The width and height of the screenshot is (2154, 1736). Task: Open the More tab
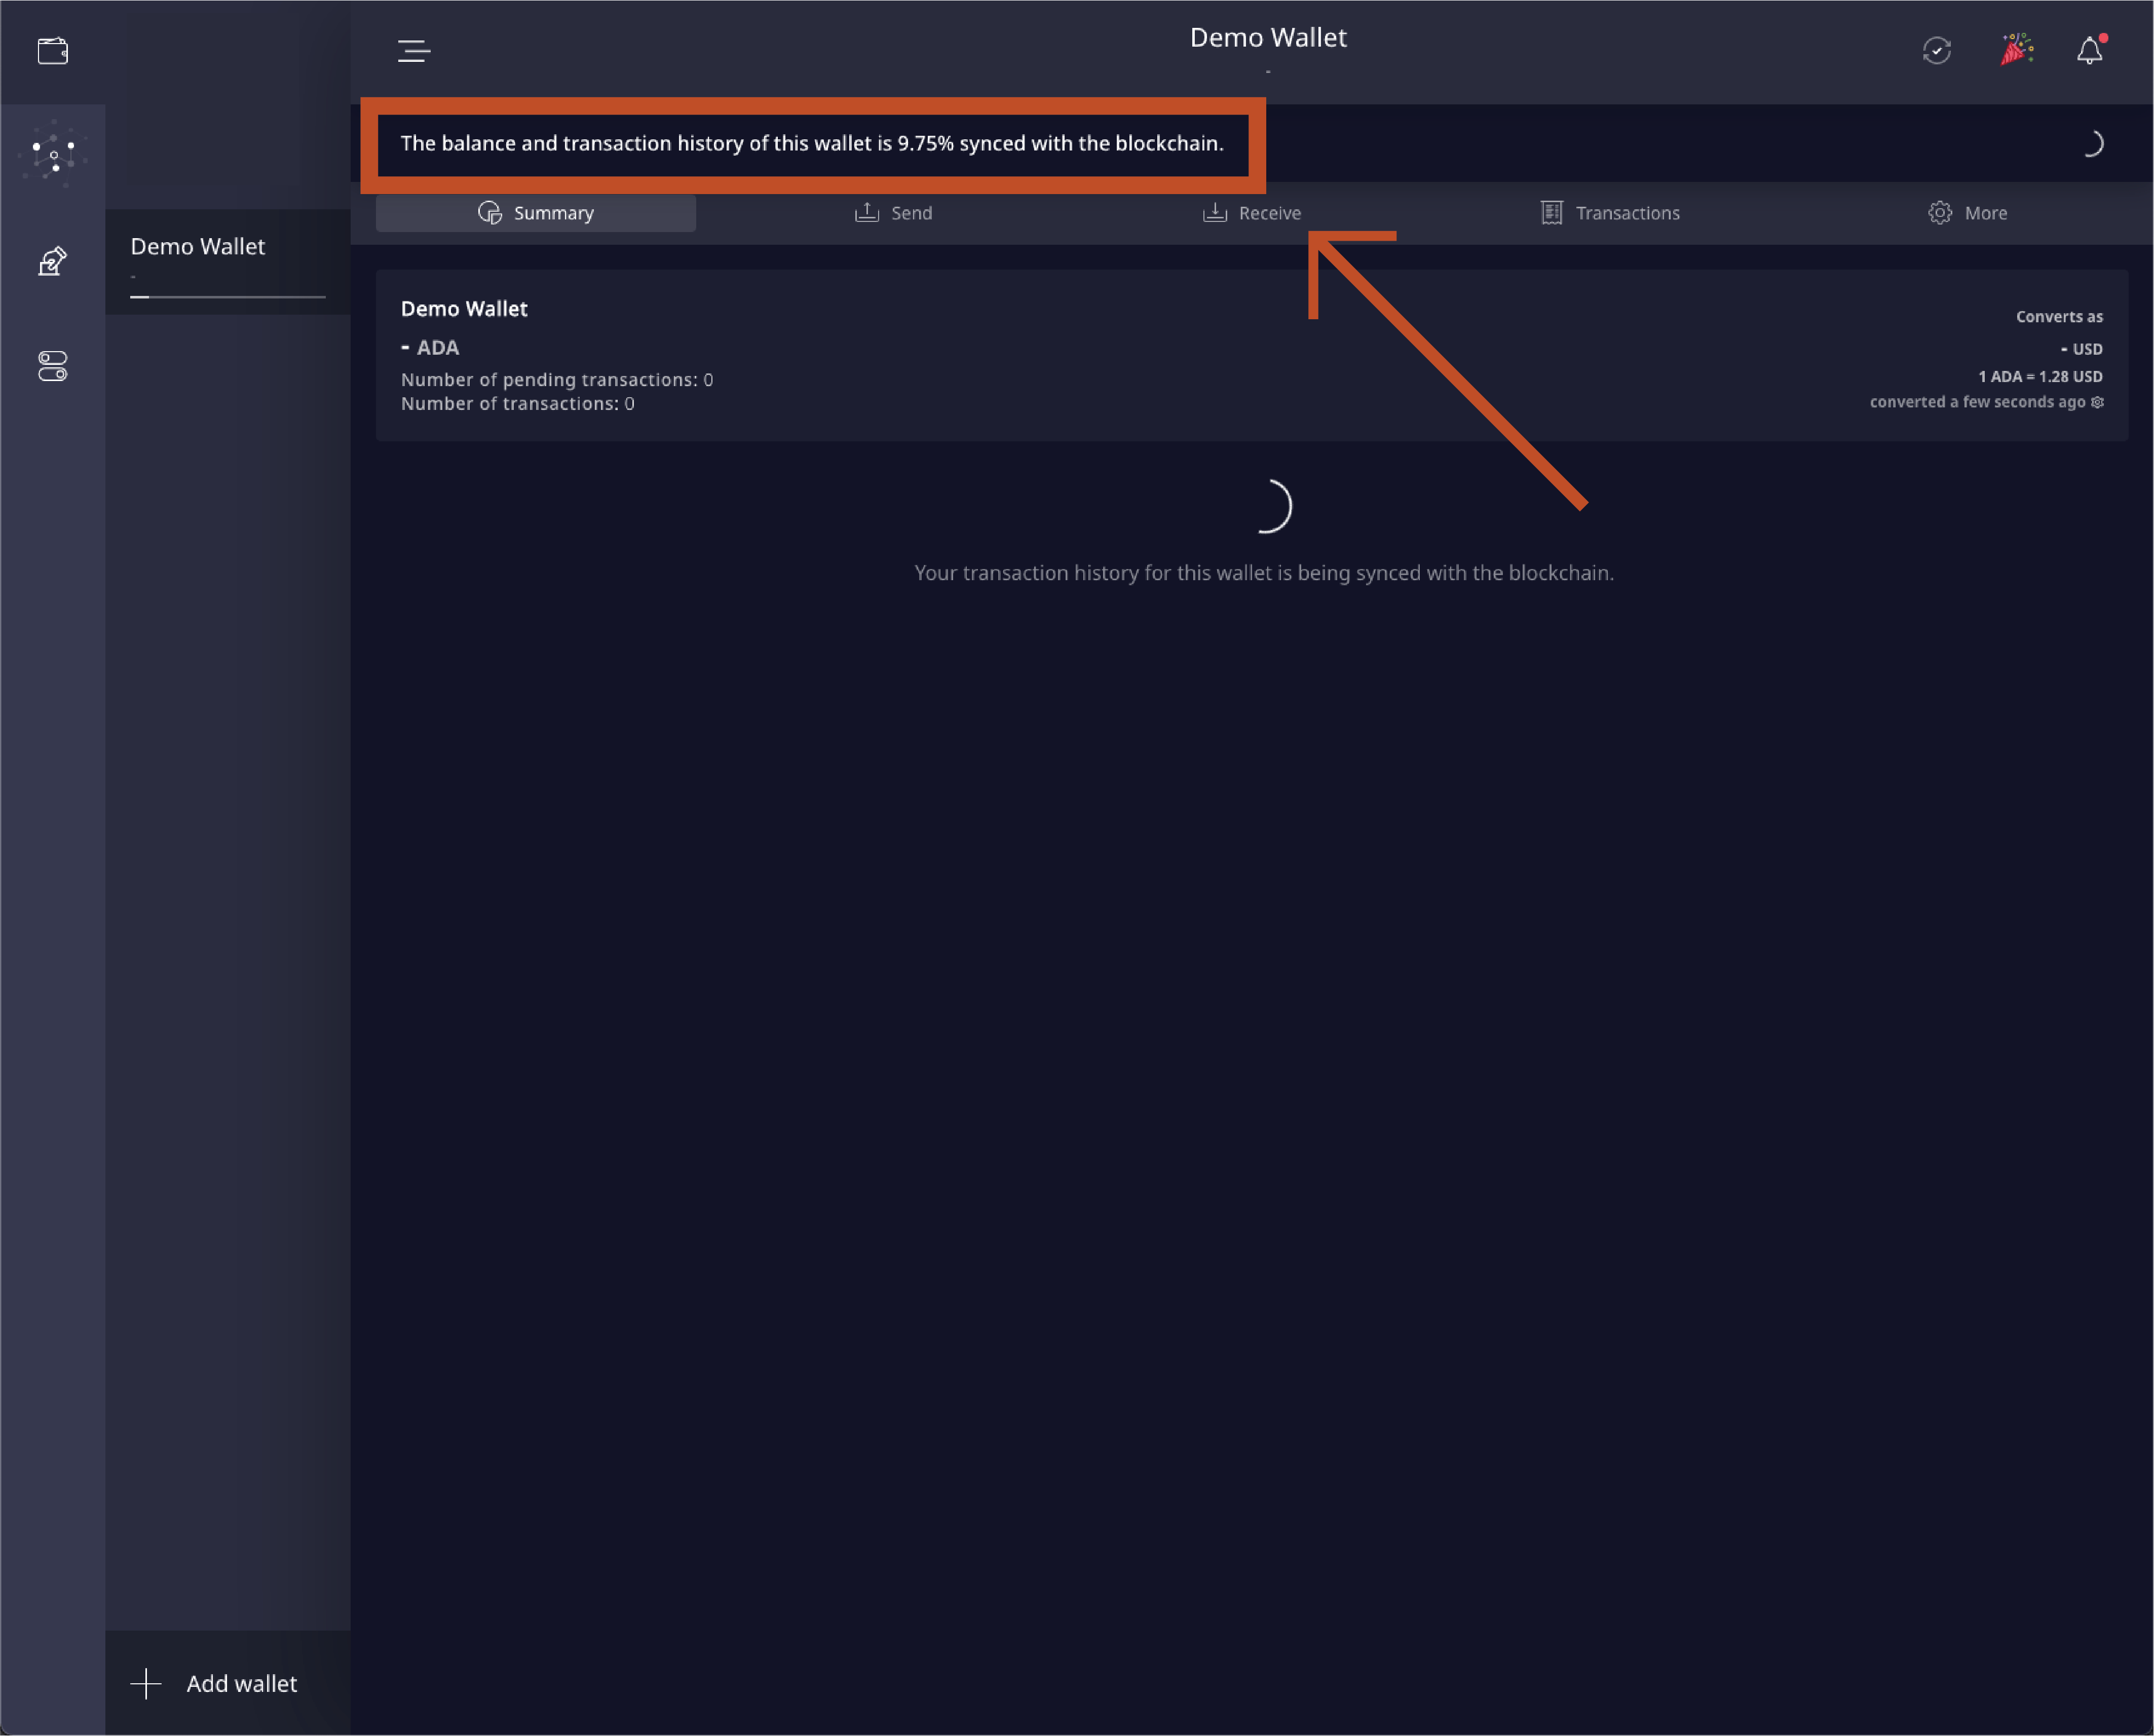1967,213
